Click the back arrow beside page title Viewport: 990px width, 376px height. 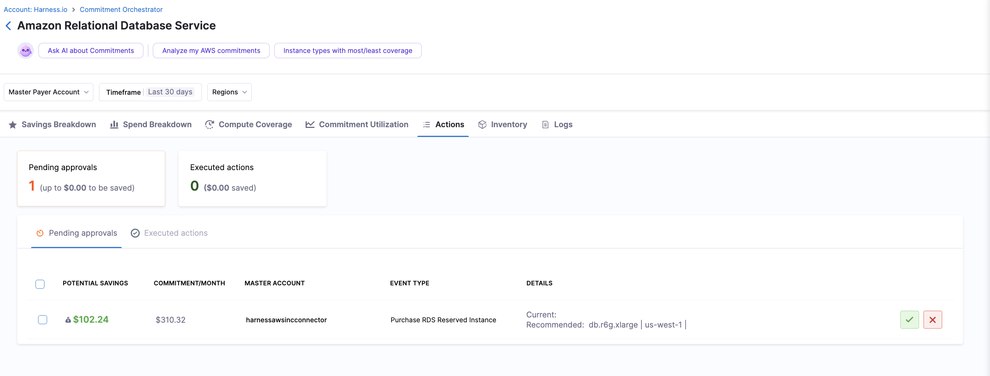[x=9, y=26]
